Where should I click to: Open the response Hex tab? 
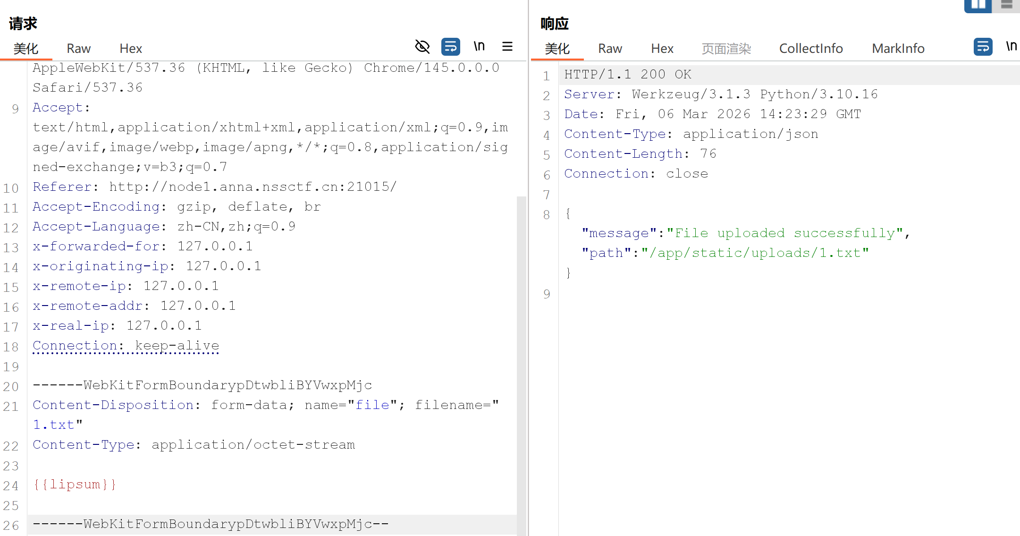(x=662, y=49)
